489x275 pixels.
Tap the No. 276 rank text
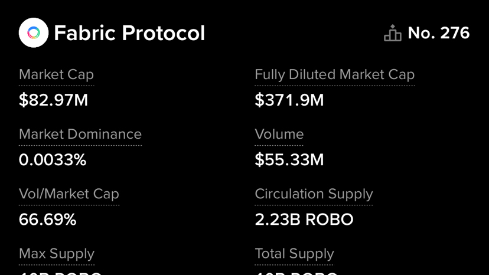click(438, 33)
